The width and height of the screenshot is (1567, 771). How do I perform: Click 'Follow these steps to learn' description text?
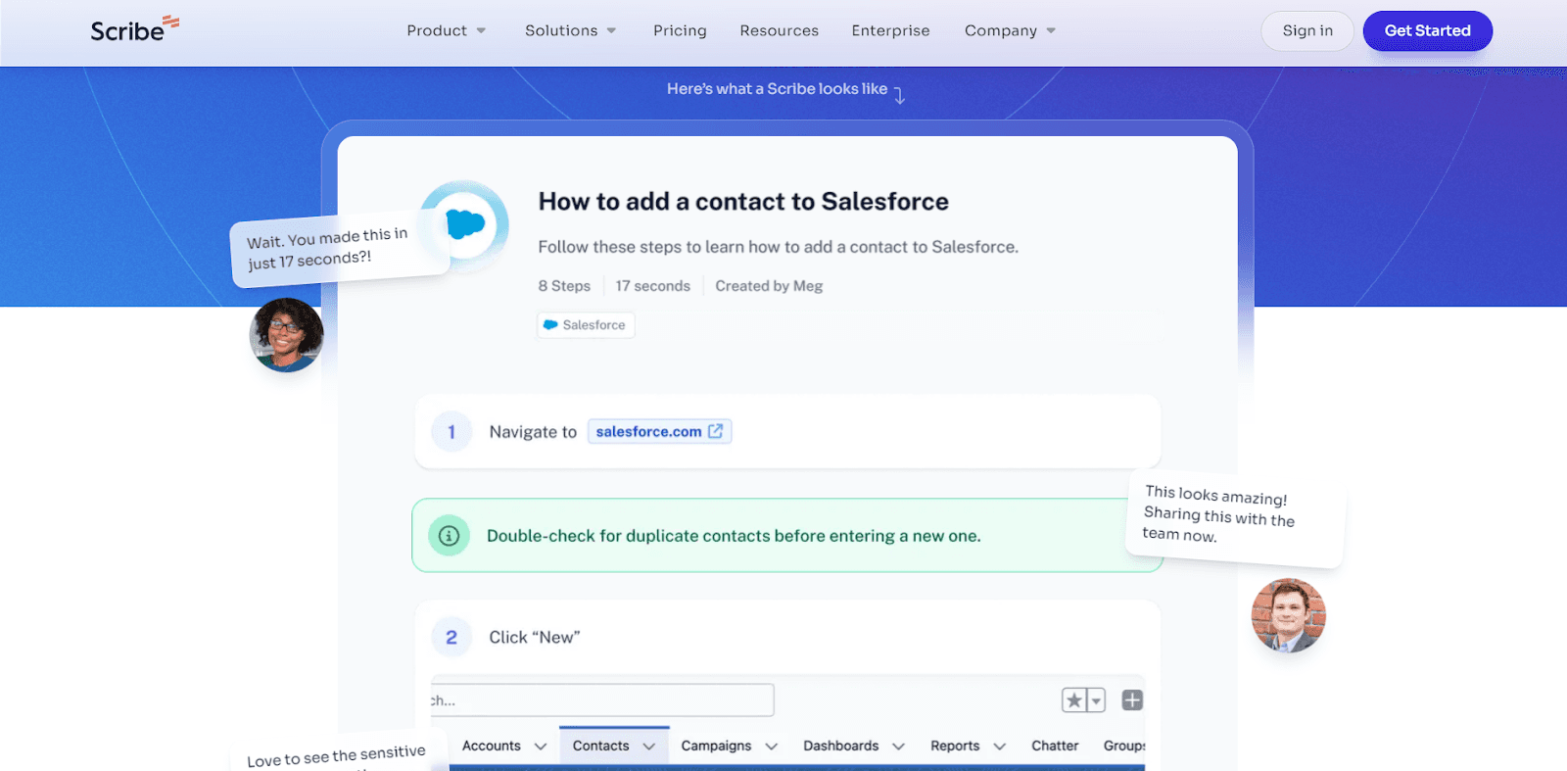(779, 247)
